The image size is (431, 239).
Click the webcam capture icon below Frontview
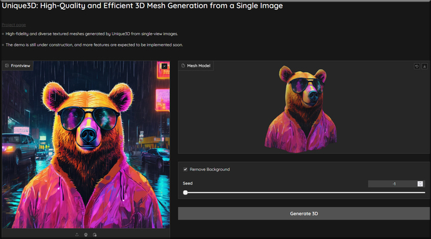(x=86, y=235)
